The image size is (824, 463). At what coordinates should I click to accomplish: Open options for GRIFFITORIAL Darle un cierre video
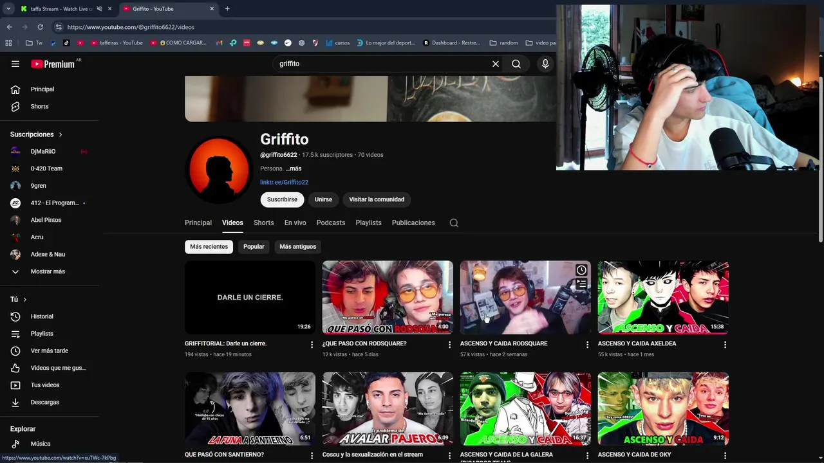pyautogui.click(x=312, y=345)
